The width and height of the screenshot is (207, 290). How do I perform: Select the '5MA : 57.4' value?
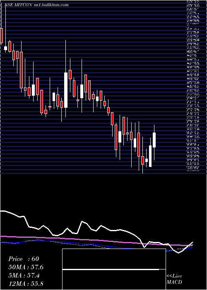(x=24, y=275)
